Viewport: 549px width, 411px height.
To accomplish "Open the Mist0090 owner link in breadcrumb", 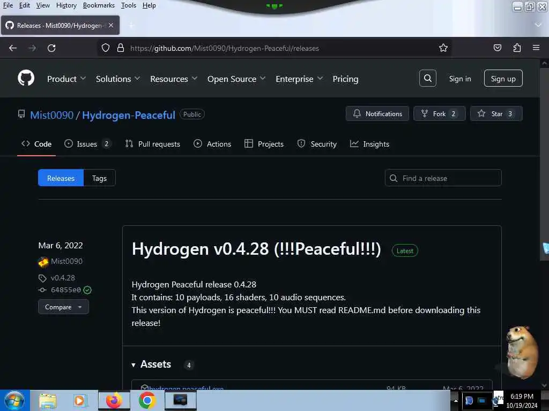I will point(52,115).
